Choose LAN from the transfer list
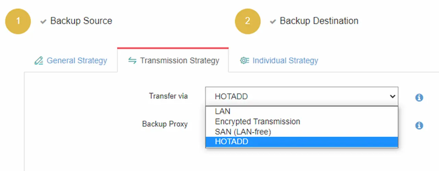The width and height of the screenshot is (439, 171). [302, 111]
